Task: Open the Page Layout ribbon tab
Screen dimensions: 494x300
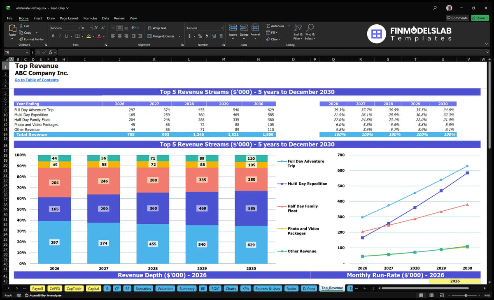Action: point(69,18)
